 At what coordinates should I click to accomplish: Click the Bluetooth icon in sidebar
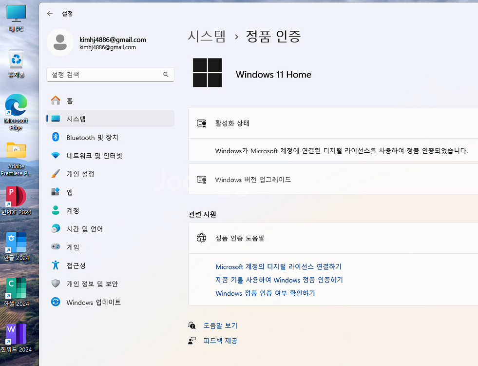point(56,137)
